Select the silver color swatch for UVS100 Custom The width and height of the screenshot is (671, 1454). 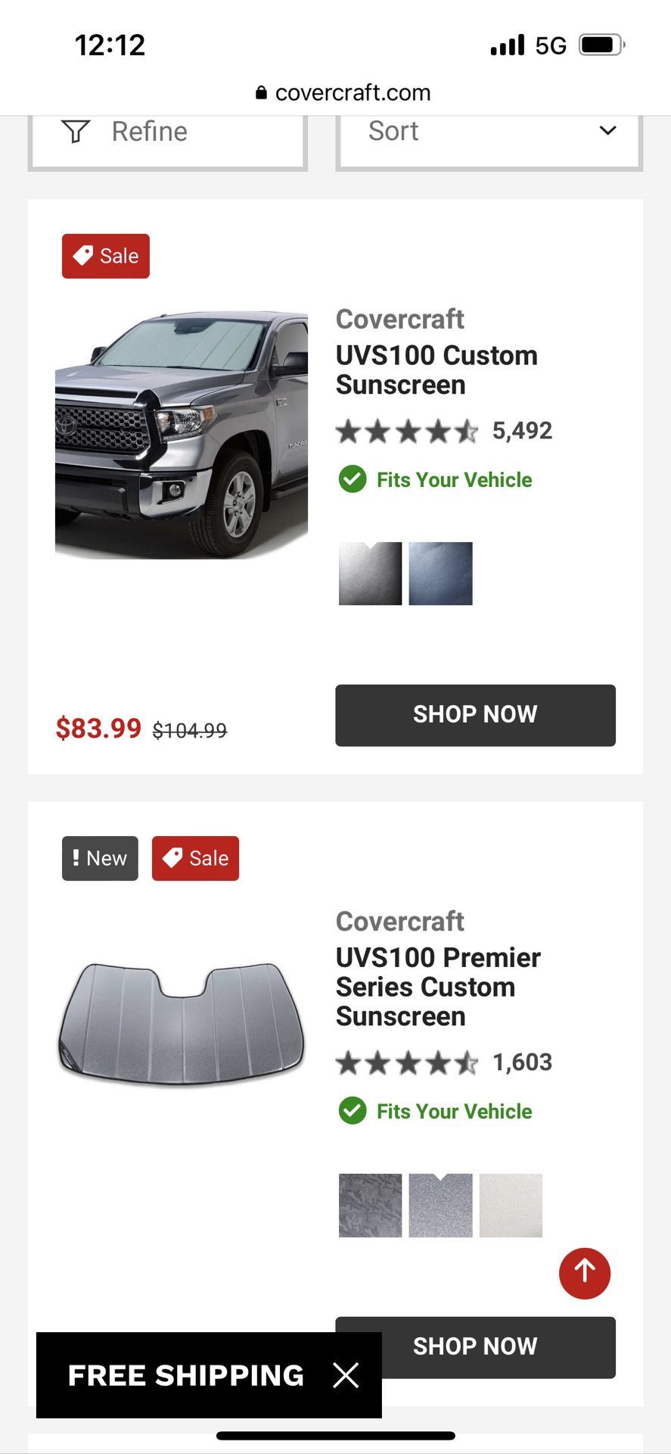pos(370,573)
